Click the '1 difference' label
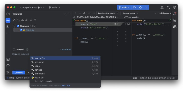183x91 pixels. tap(164, 13)
